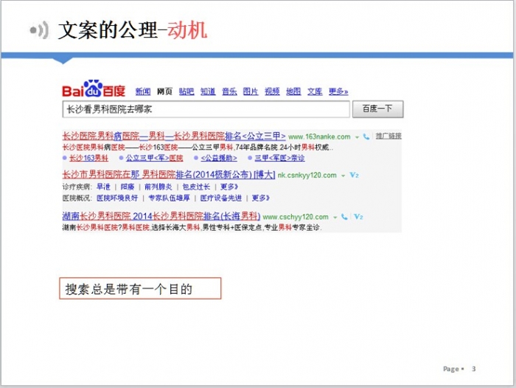Viewport: 516px width, 388px height.
Task: Click the V2 badge next to cschyy120.com
Action: pyautogui.click(x=358, y=217)
